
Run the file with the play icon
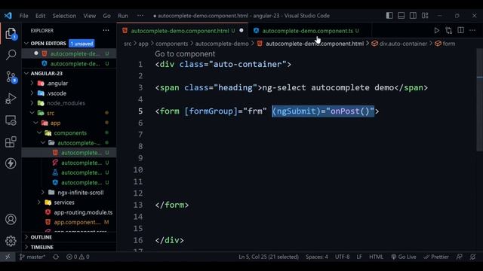pos(436,30)
